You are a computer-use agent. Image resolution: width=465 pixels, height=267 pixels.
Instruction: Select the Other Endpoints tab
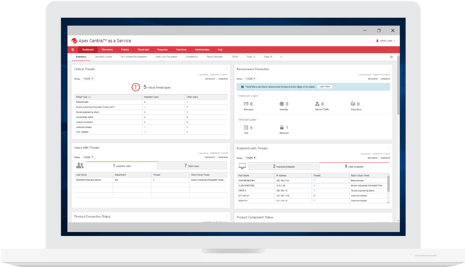pyautogui.click(x=354, y=166)
